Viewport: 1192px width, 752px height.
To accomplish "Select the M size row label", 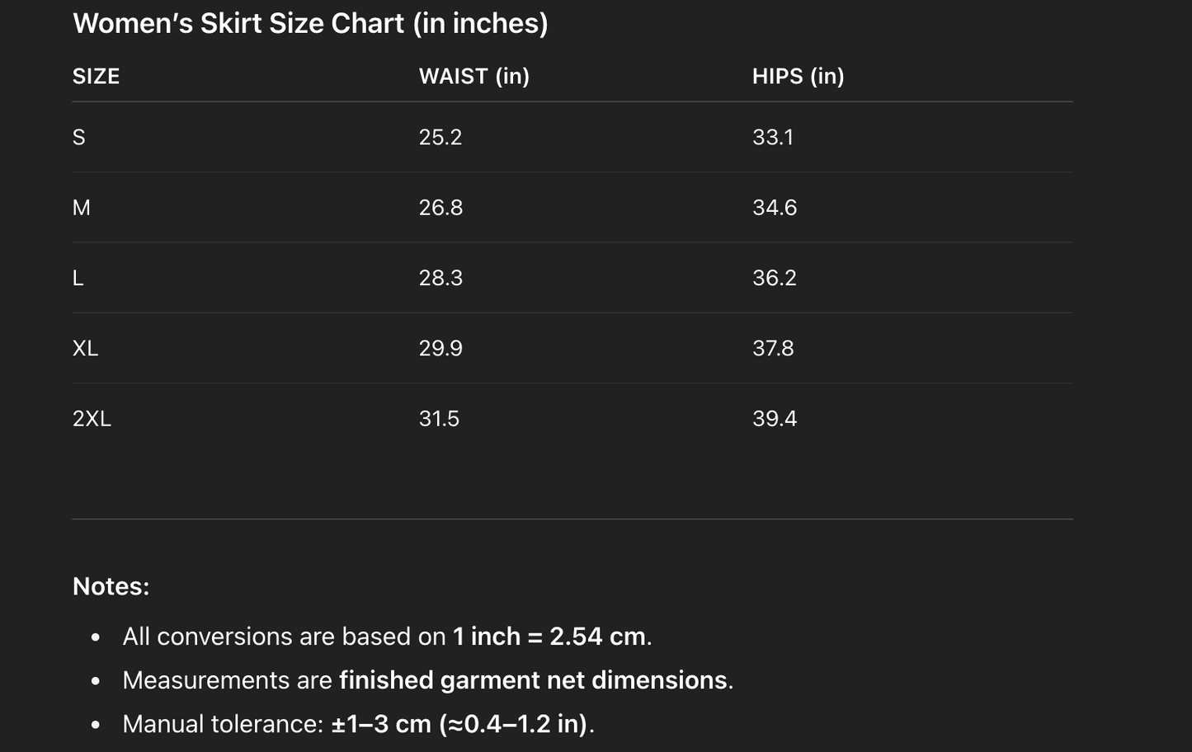I will click(81, 208).
